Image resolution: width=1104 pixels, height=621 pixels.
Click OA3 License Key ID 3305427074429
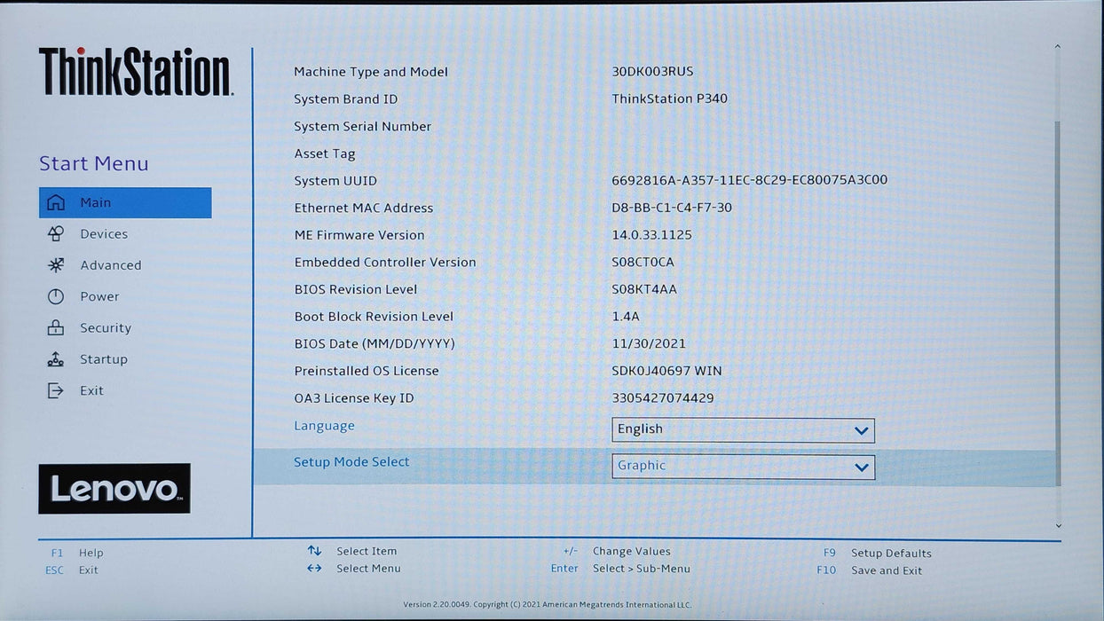point(663,398)
